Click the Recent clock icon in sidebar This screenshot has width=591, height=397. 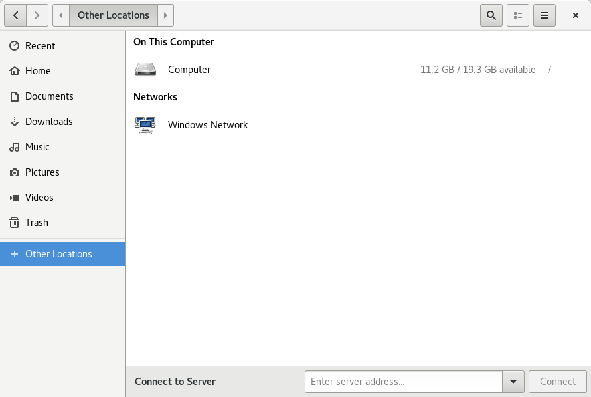[15, 46]
